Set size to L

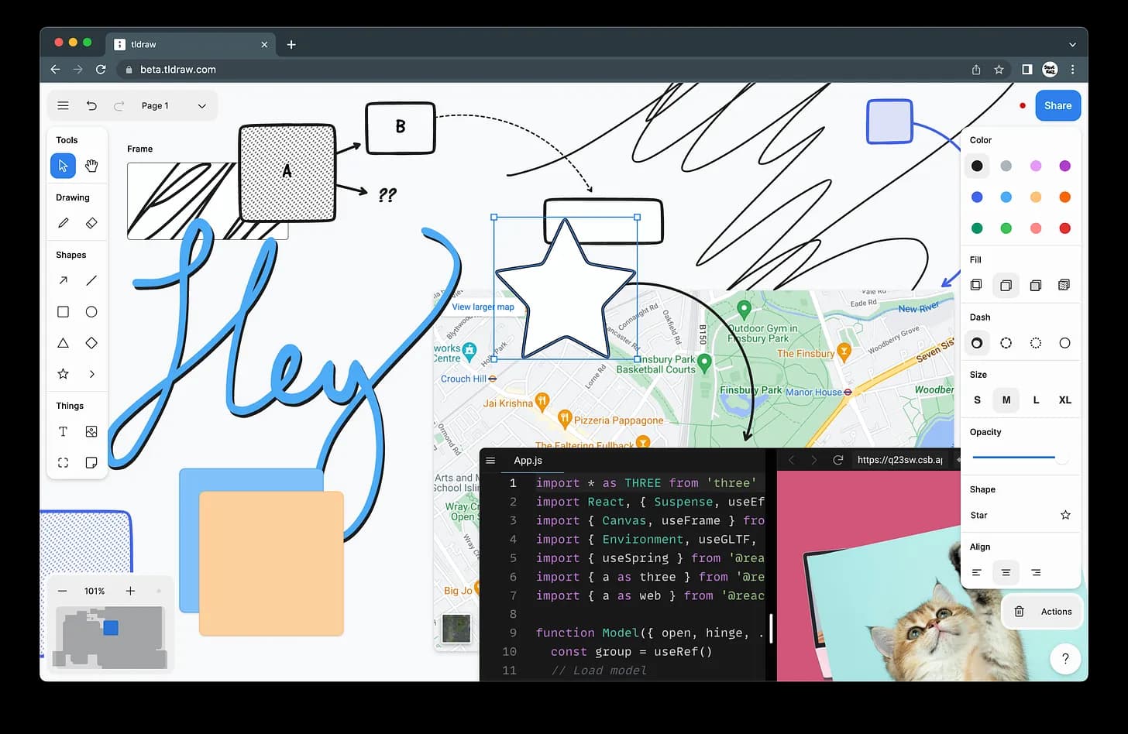tap(1036, 400)
